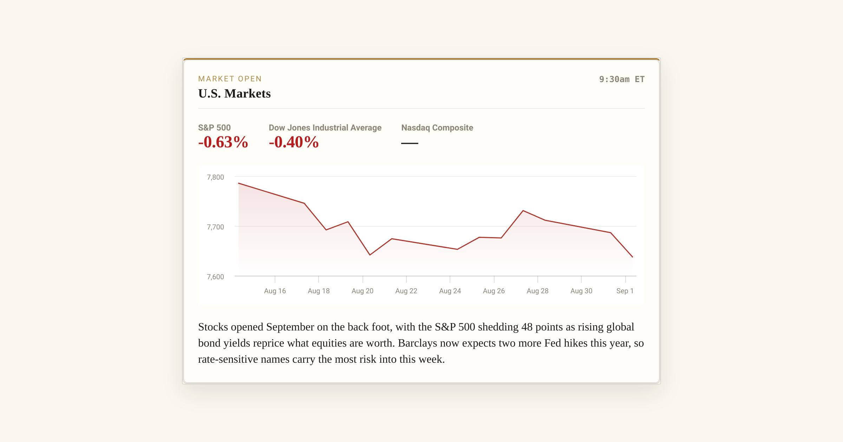The image size is (843, 442).
Task: Click the chart low point near Aug 20
Action: (370, 255)
